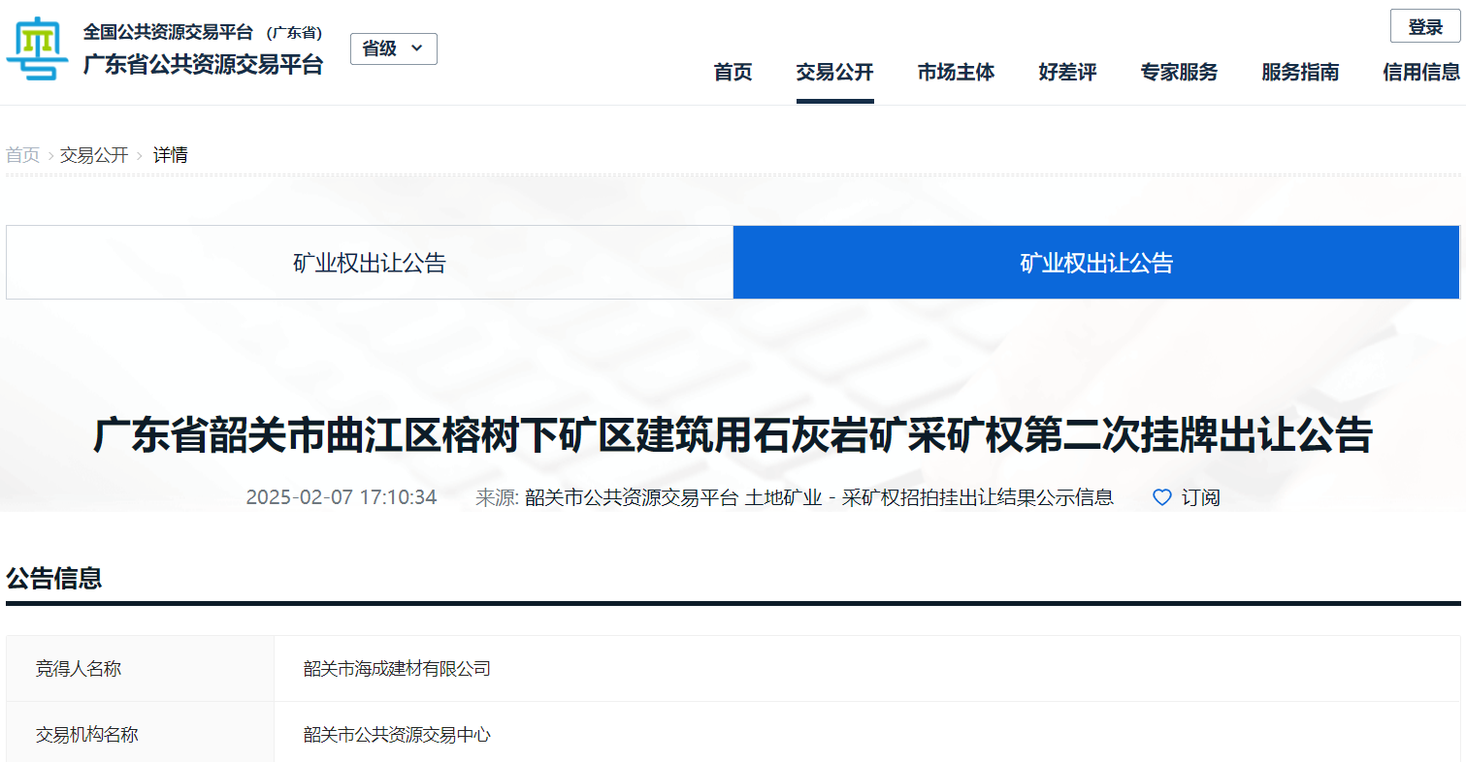Click the 广东省公共资源交易平台 site title
The height and width of the screenshot is (762, 1466).
click(x=203, y=65)
